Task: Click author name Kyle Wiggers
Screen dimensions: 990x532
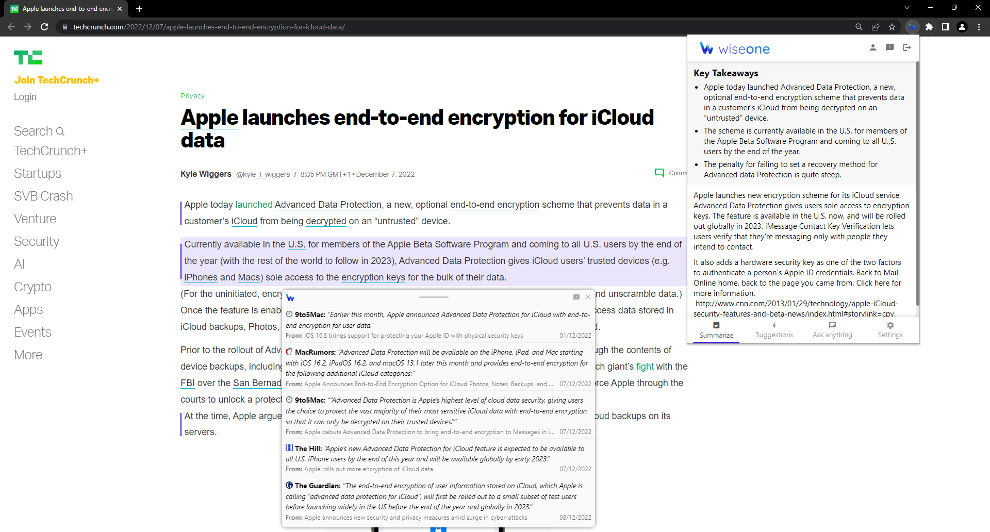Action: click(x=206, y=174)
